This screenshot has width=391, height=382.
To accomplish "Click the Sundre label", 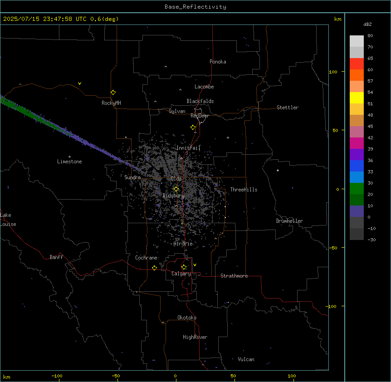I will click(132, 177).
